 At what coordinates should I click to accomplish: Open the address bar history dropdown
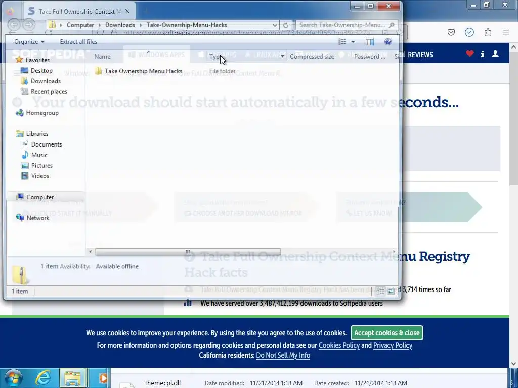coord(275,25)
